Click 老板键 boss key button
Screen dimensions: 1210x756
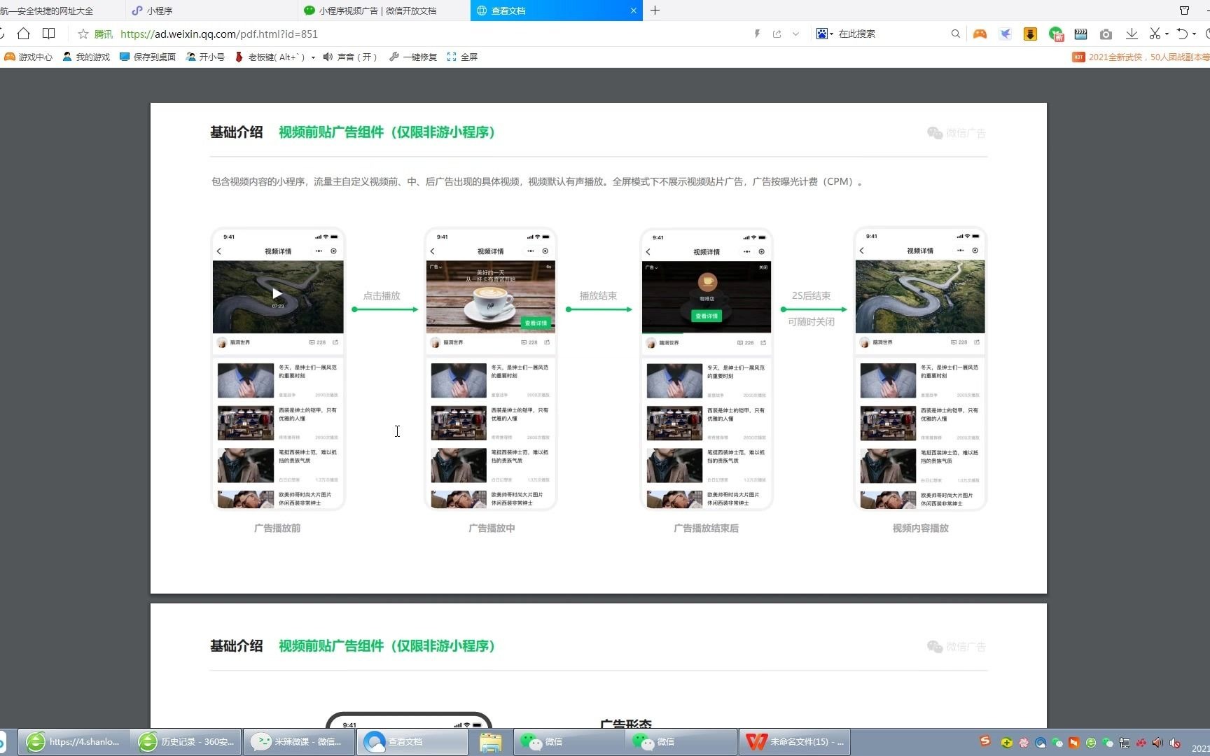pos(270,57)
